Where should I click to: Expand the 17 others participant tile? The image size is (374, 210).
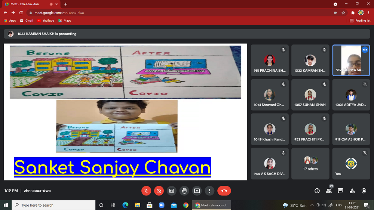pos(310,163)
